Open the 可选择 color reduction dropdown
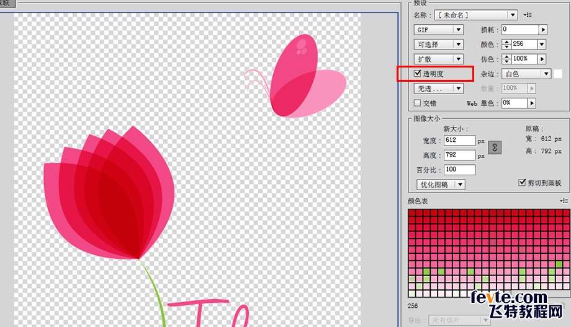 438,45
